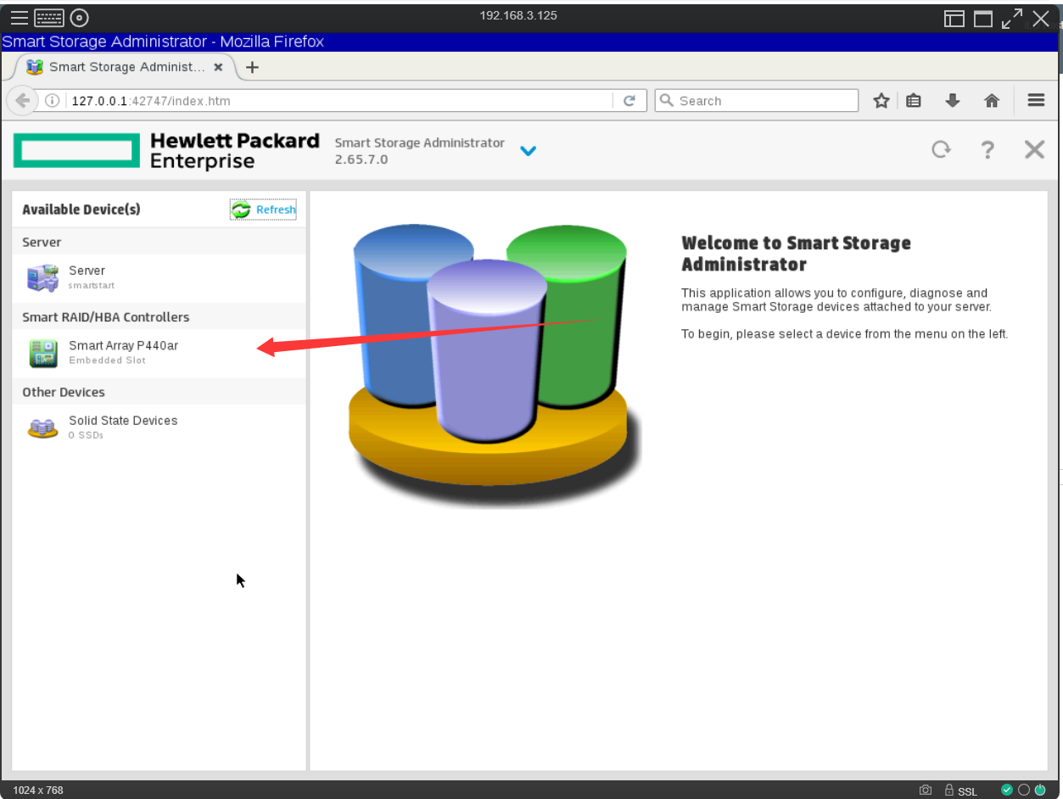
Task: Click the Server device icon
Action: pos(43,278)
